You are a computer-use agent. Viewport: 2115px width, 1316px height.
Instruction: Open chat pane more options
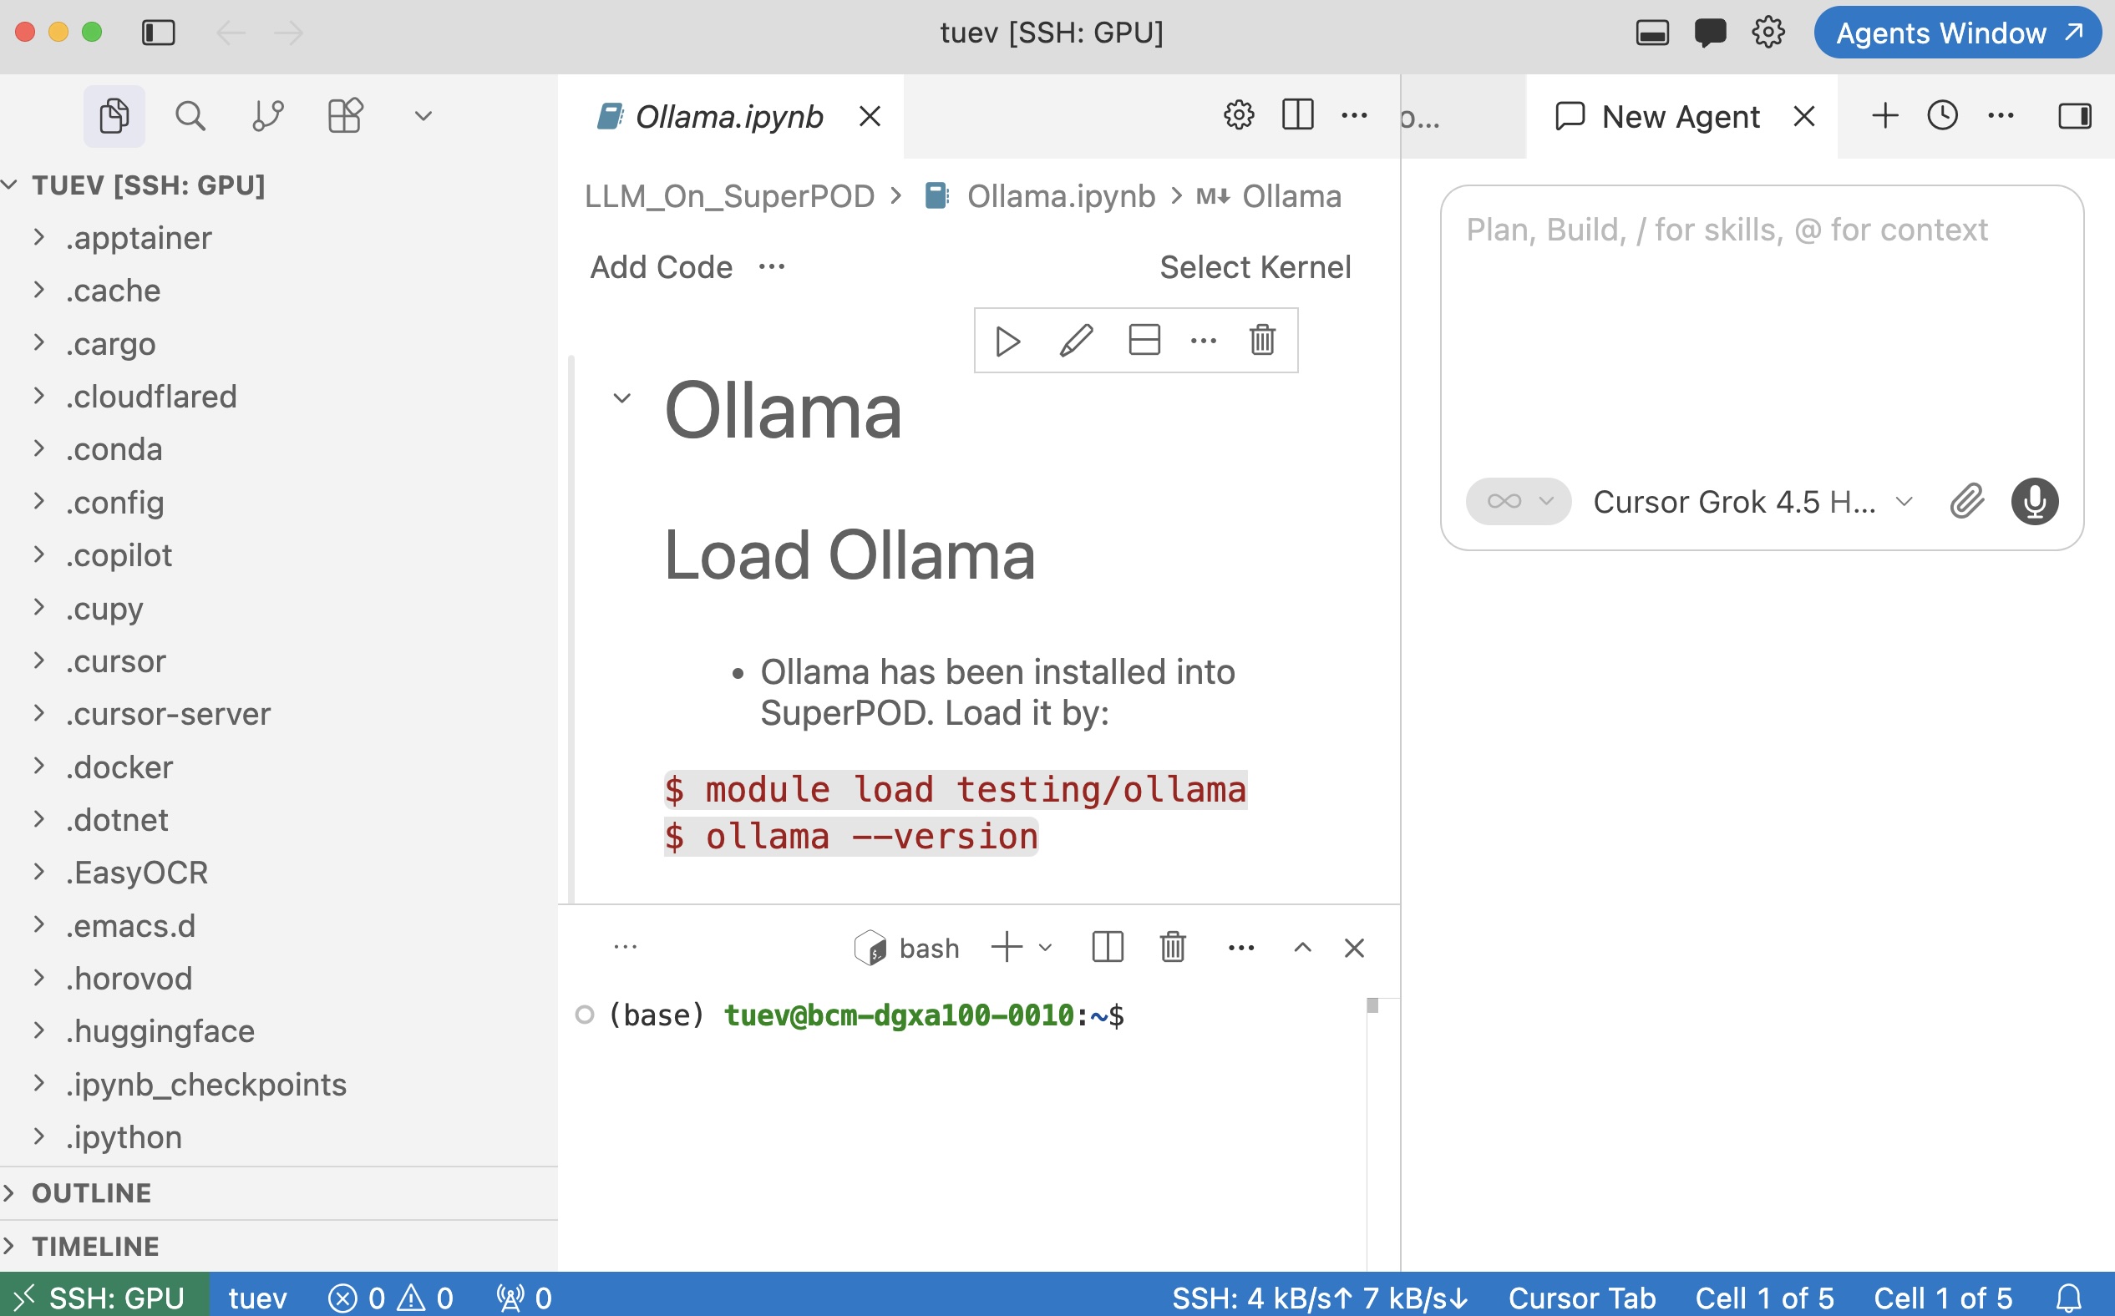[2001, 116]
